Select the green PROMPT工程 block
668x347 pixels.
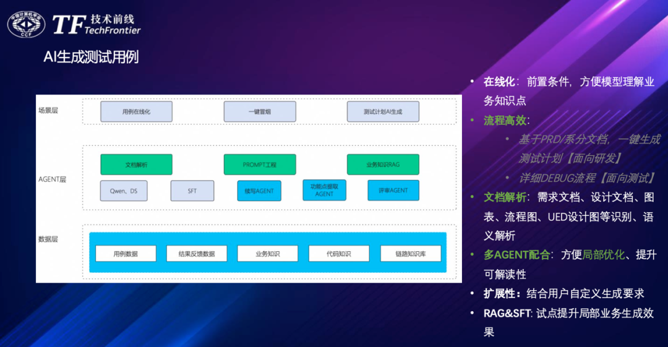pyautogui.click(x=259, y=165)
